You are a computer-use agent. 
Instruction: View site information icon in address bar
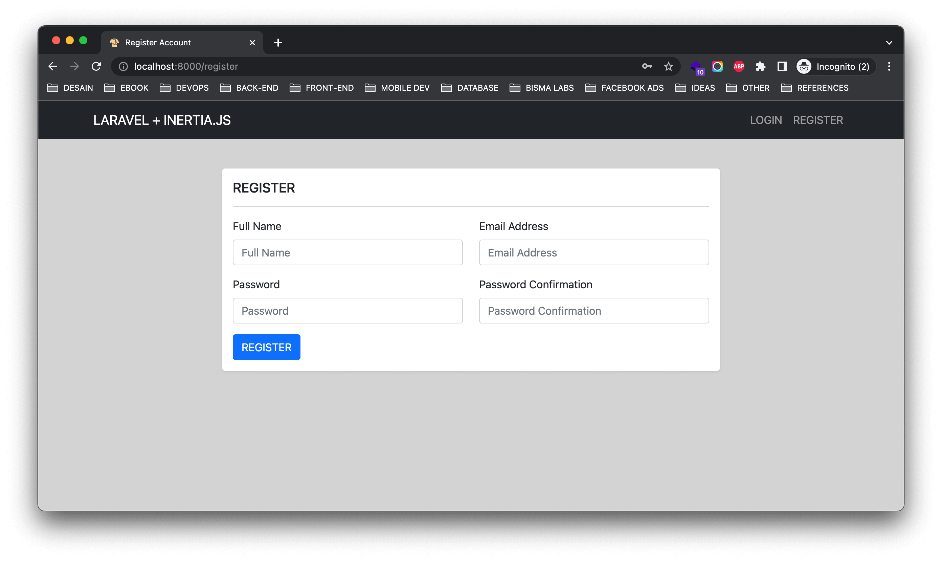click(x=123, y=67)
